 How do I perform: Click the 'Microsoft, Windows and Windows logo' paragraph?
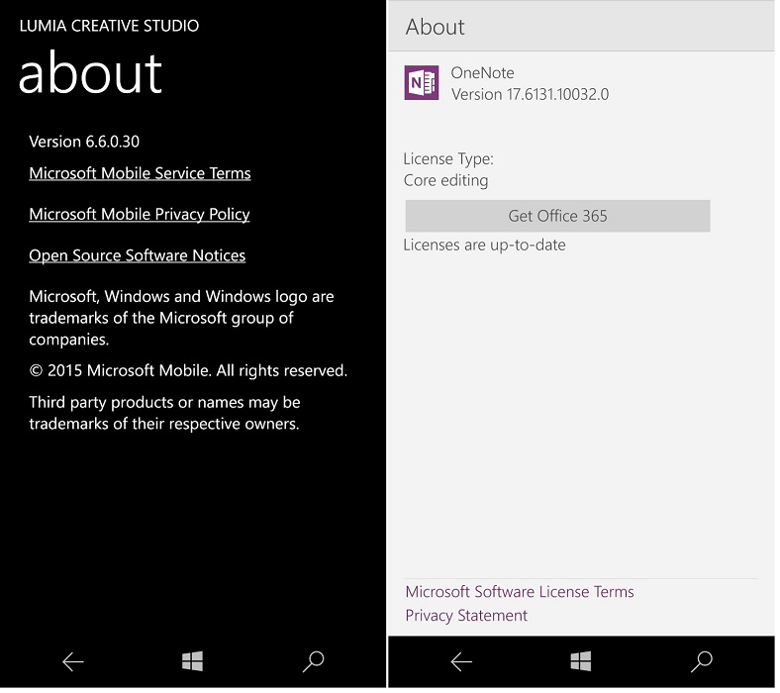(181, 319)
